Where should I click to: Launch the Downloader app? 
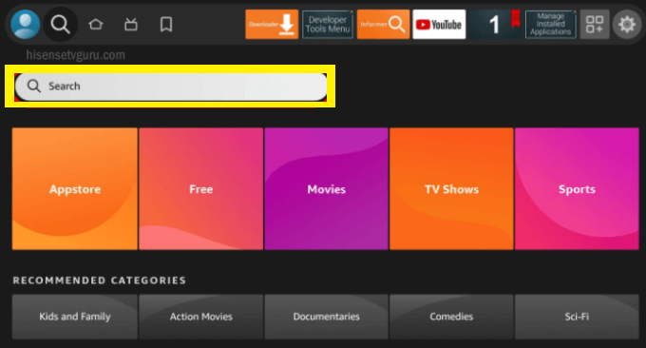[x=272, y=25]
